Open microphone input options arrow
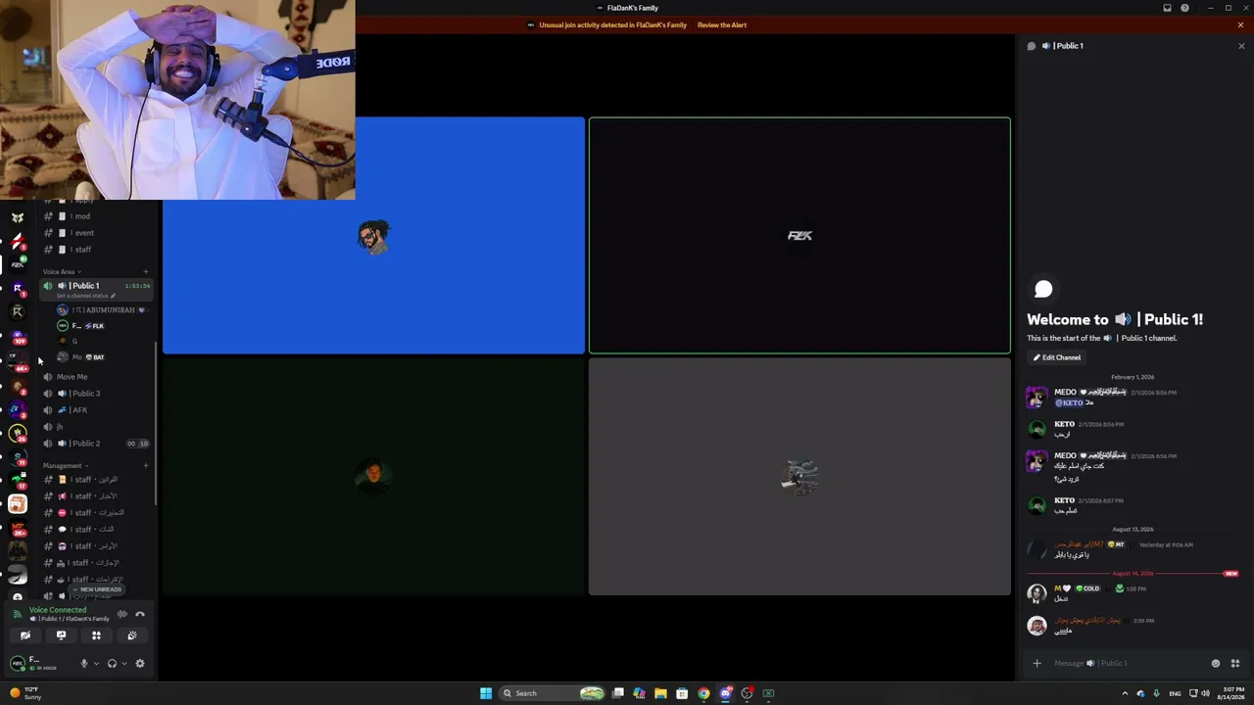The height and width of the screenshot is (705, 1254). coord(96,663)
